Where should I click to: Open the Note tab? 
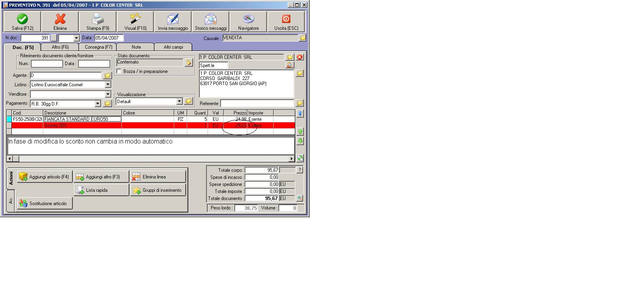point(136,47)
